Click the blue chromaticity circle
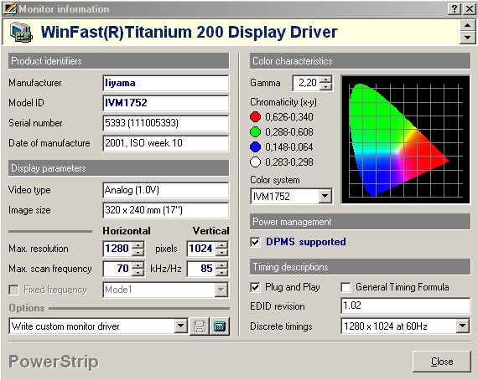 (255, 147)
